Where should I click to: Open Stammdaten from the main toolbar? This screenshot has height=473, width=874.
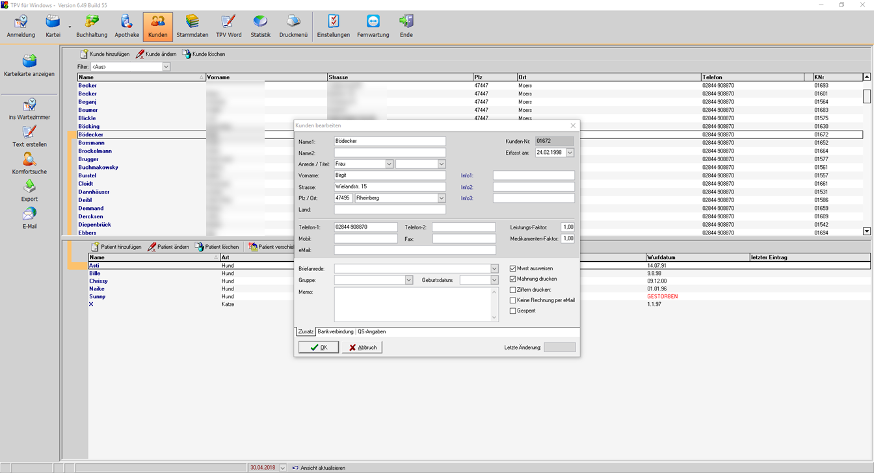192,26
